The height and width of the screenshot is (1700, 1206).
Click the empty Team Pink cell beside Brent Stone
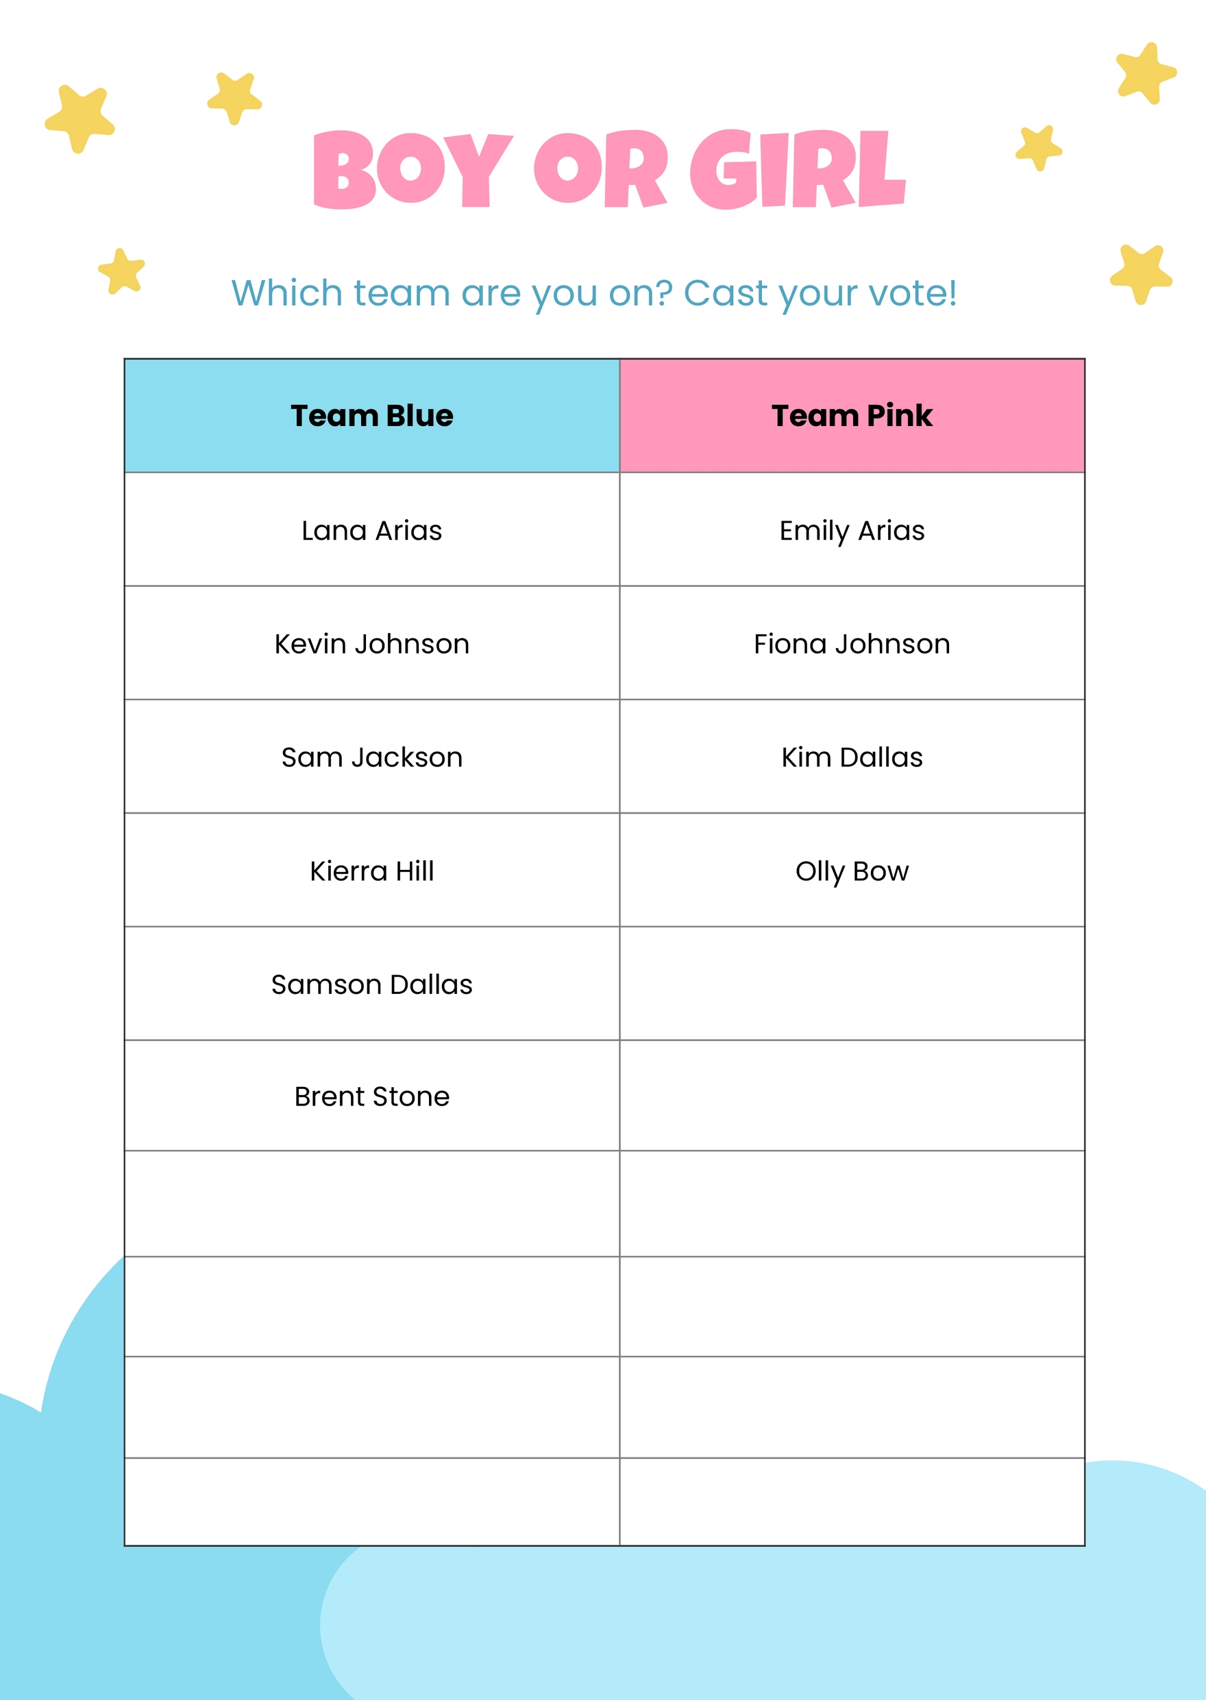(852, 1096)
